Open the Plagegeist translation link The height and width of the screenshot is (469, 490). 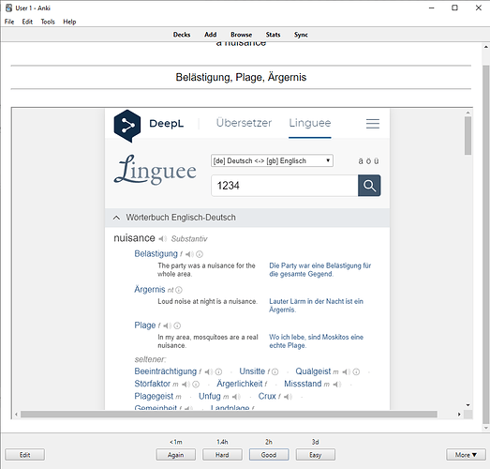pyautogui.click(x=154, y=397)
